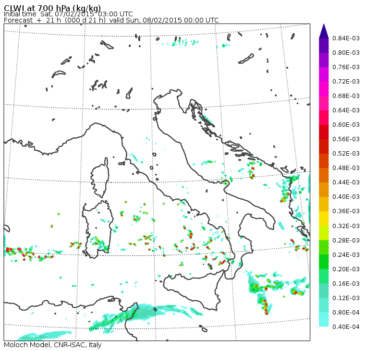Select the "Initial time Sat, 07/02/2015 03:00 UTC" line
This screenshot has height=351, width=365.
[68, 14]
